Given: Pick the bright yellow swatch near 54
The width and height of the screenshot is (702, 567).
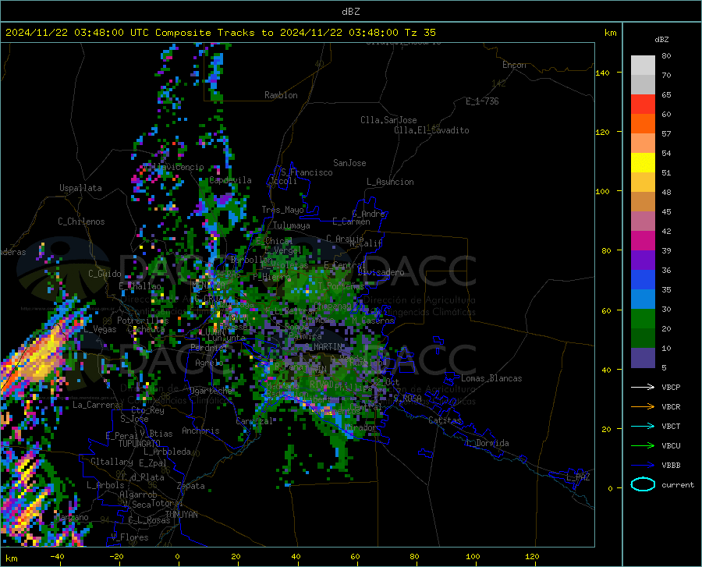Looking at the screenshot, I should 643,162.
